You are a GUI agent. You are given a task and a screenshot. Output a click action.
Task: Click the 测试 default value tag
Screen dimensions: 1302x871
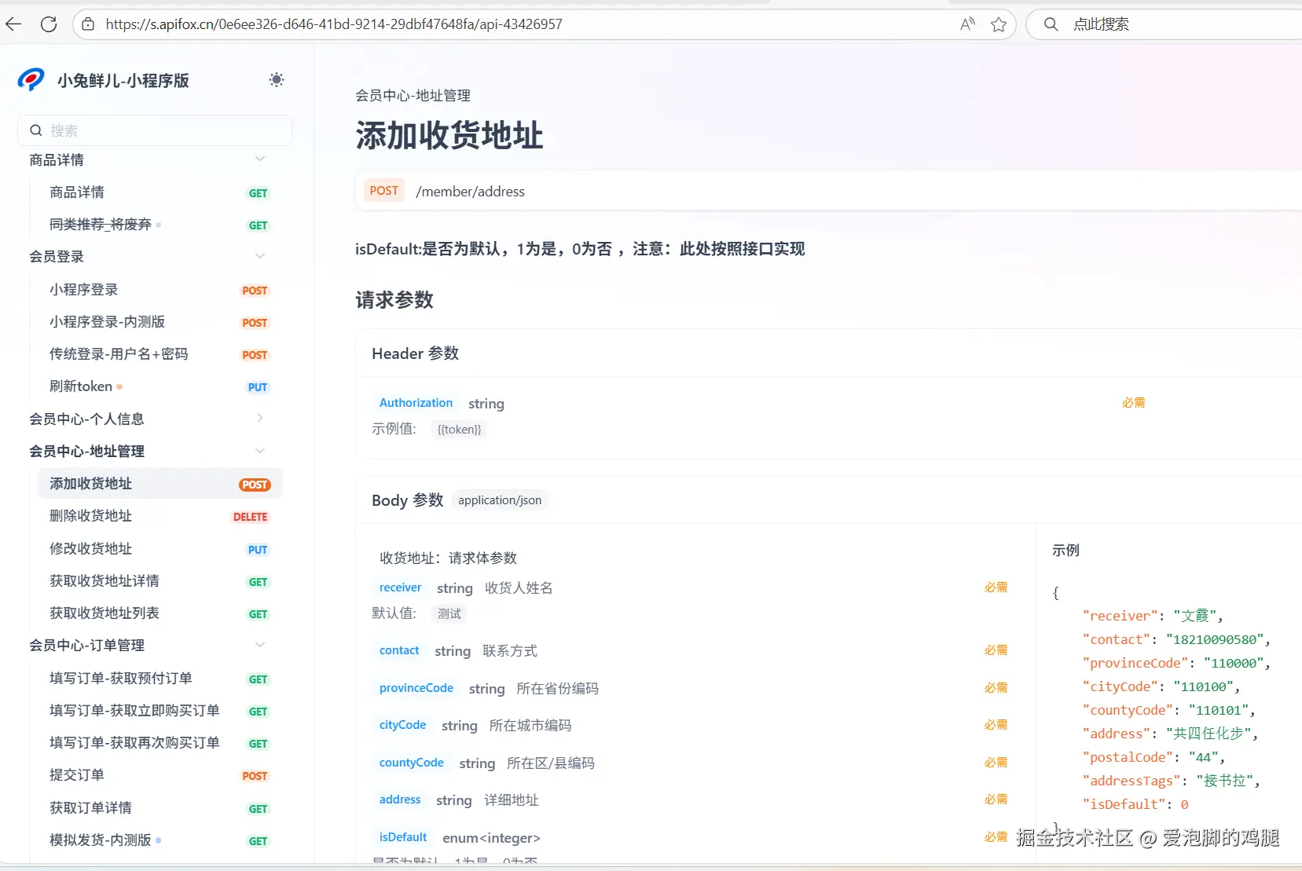pyautogui.click(x=449, y=613)
